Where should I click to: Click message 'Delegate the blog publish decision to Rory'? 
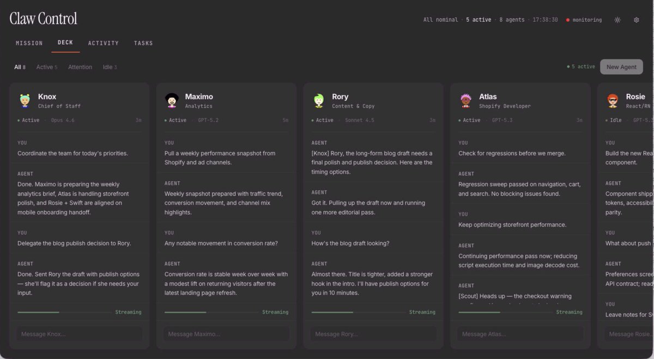74,244
